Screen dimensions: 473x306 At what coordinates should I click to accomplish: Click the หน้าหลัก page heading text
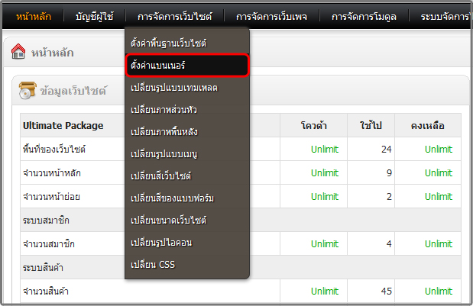click(x=53, y=53)
